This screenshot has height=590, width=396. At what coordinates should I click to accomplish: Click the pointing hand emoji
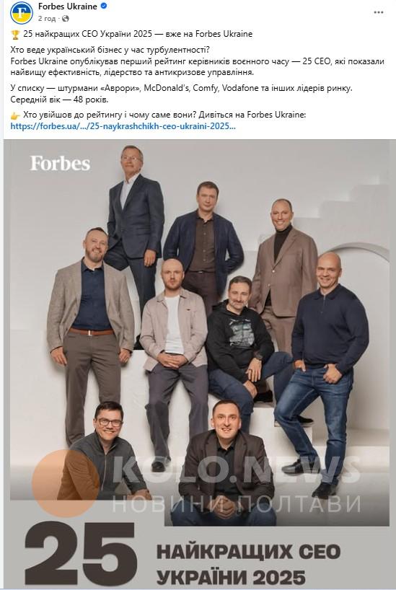15,115
